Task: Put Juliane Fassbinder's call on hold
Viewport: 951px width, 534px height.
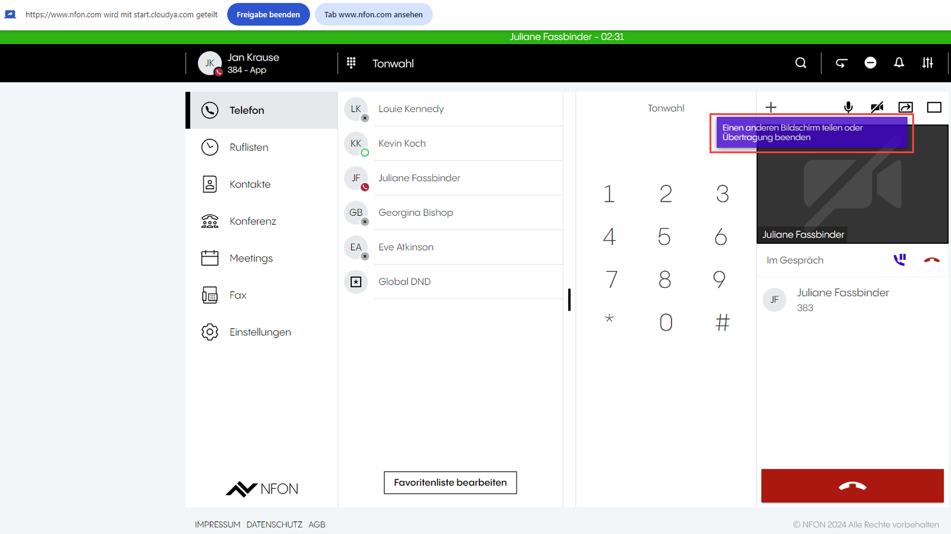Action: point(900,260)
